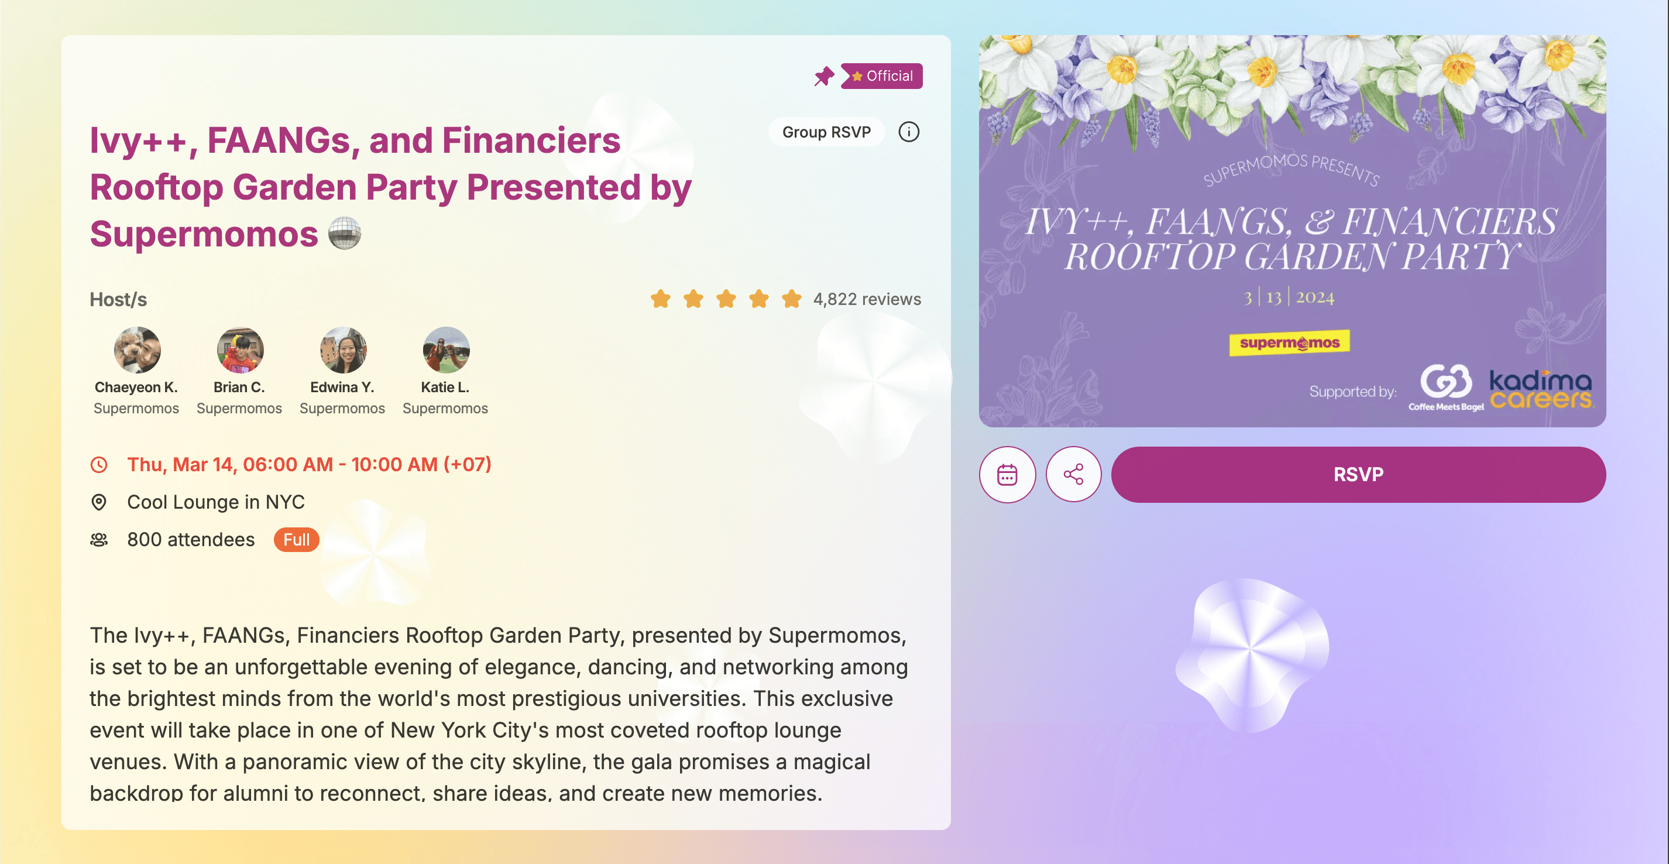Viewport: 1669px width, 864px height.
Task: Click the orange Full status badge
Action: point(296,540)
